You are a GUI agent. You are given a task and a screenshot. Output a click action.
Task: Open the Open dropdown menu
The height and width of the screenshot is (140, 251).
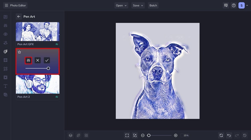121,5
